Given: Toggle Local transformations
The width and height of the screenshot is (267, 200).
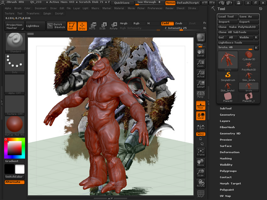Looking at the screenshot, I should pos(201,116).
